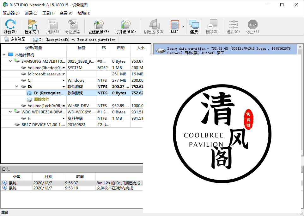Click the 类型 log column header
Image resolution: width=304 pixels, height=216 pixels.
pos(17,176)
